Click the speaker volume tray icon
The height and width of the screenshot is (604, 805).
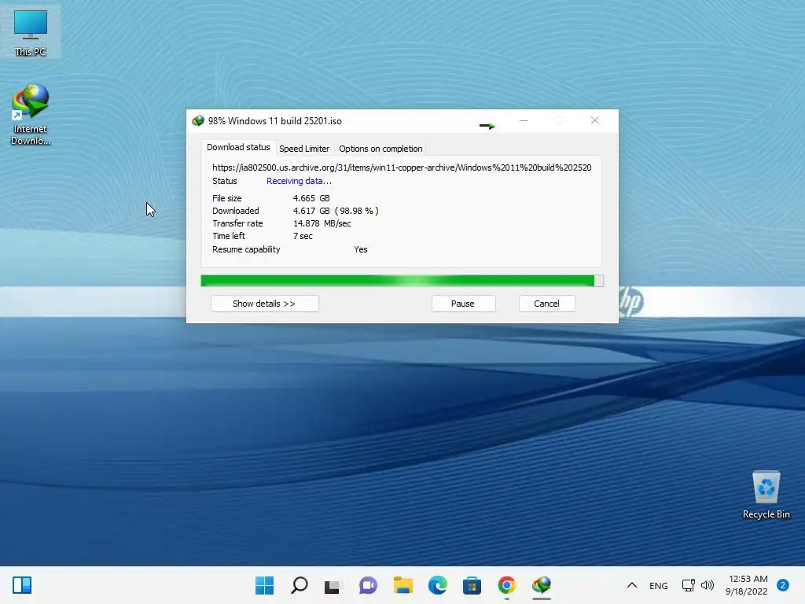click(708, 585)
